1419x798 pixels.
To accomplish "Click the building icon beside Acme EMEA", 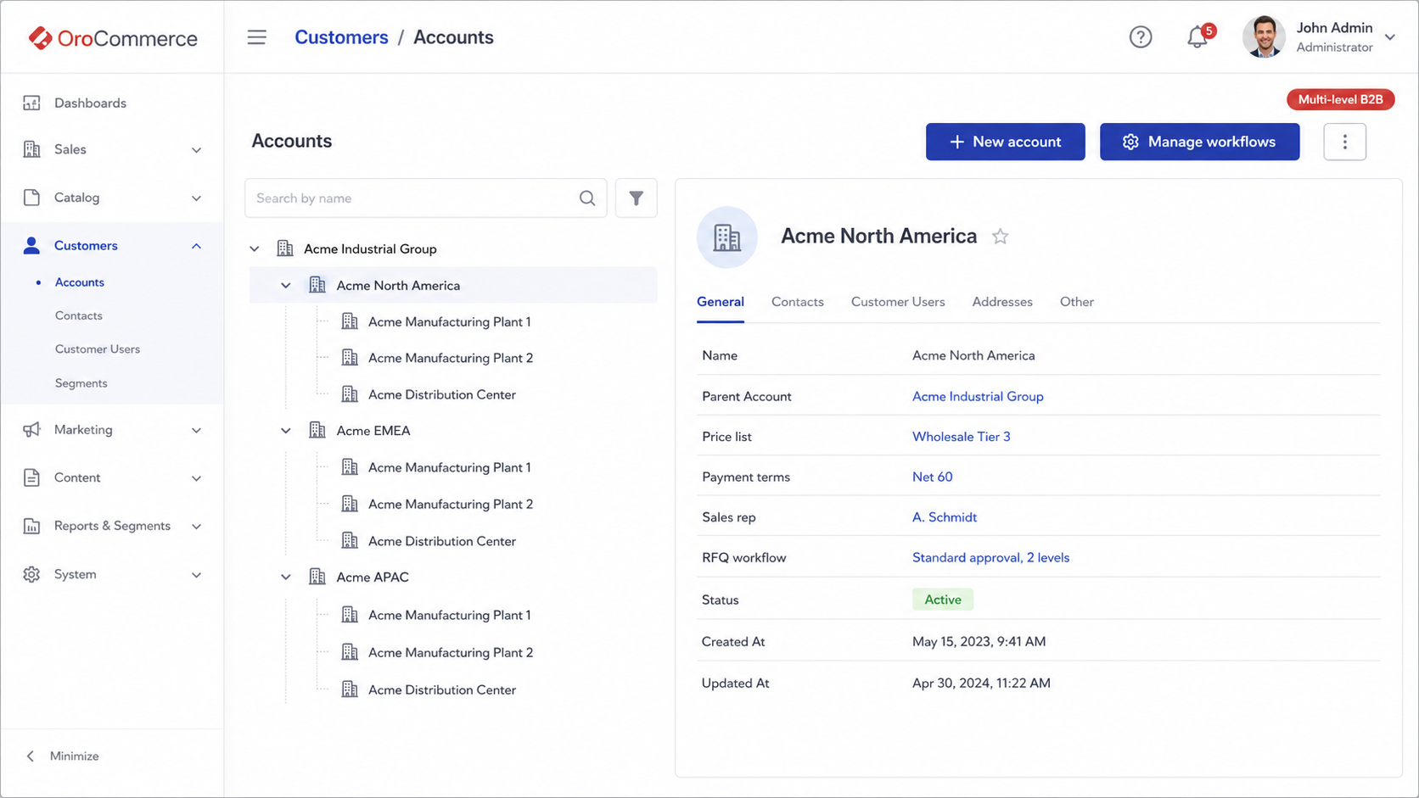I will (x=317, y=430).
